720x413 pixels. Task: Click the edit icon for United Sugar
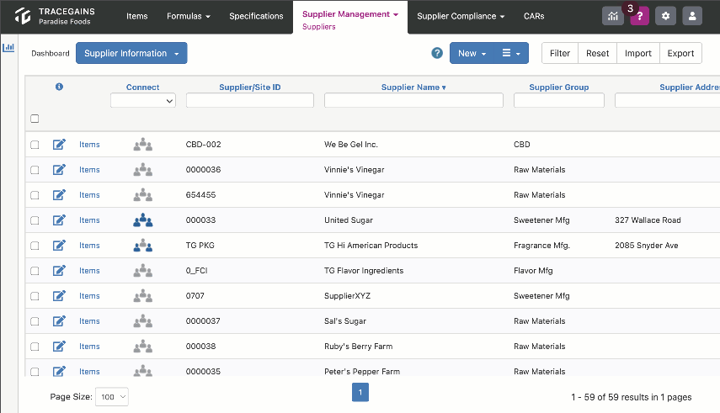pyautogui.click(x=59, y=220)
